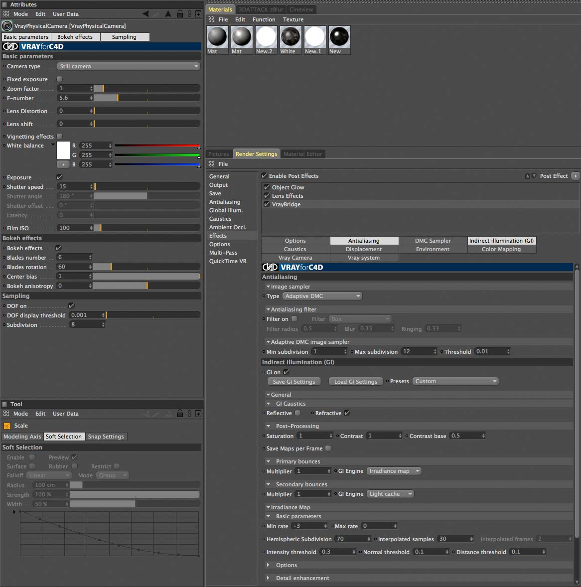
Task: Open the Function menu in Materials
Action: click(264, 19)
